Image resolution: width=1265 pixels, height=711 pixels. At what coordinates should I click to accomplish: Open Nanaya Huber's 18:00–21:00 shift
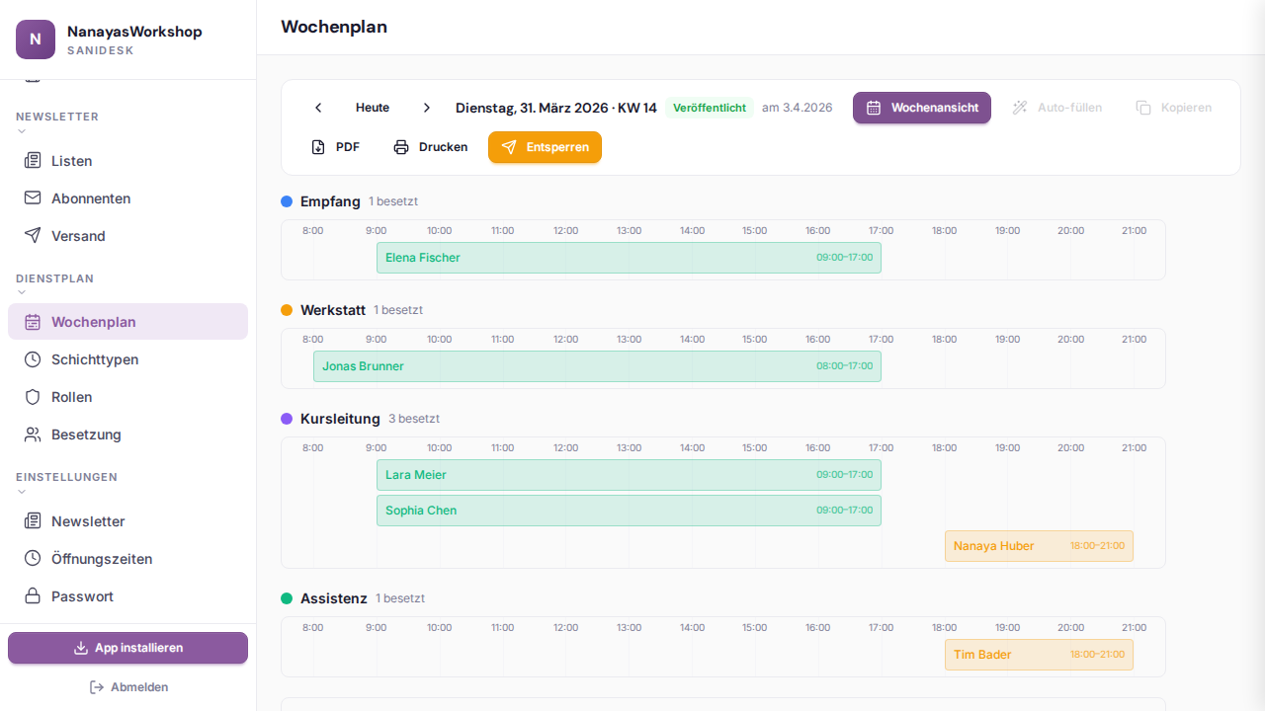point(1038,546)
